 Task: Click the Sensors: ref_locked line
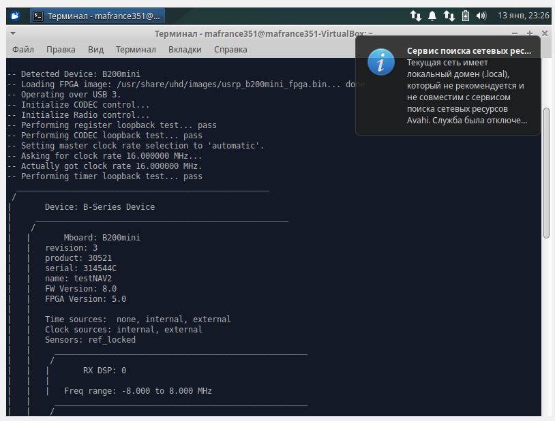[90, 340]
